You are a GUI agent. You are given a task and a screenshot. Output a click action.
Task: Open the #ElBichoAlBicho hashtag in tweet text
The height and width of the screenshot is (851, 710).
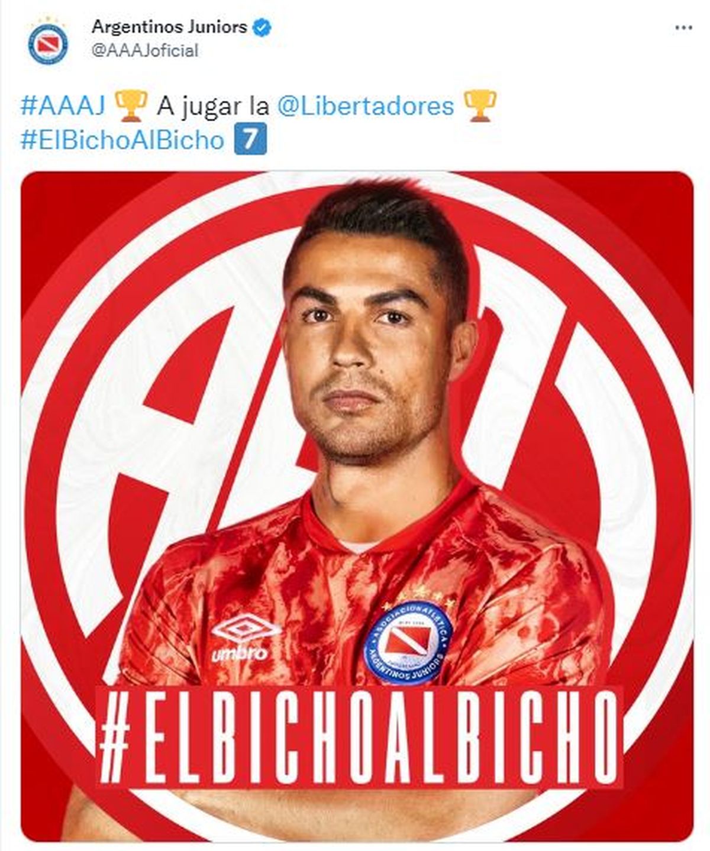pyautogui.click(x=123, y=141)
